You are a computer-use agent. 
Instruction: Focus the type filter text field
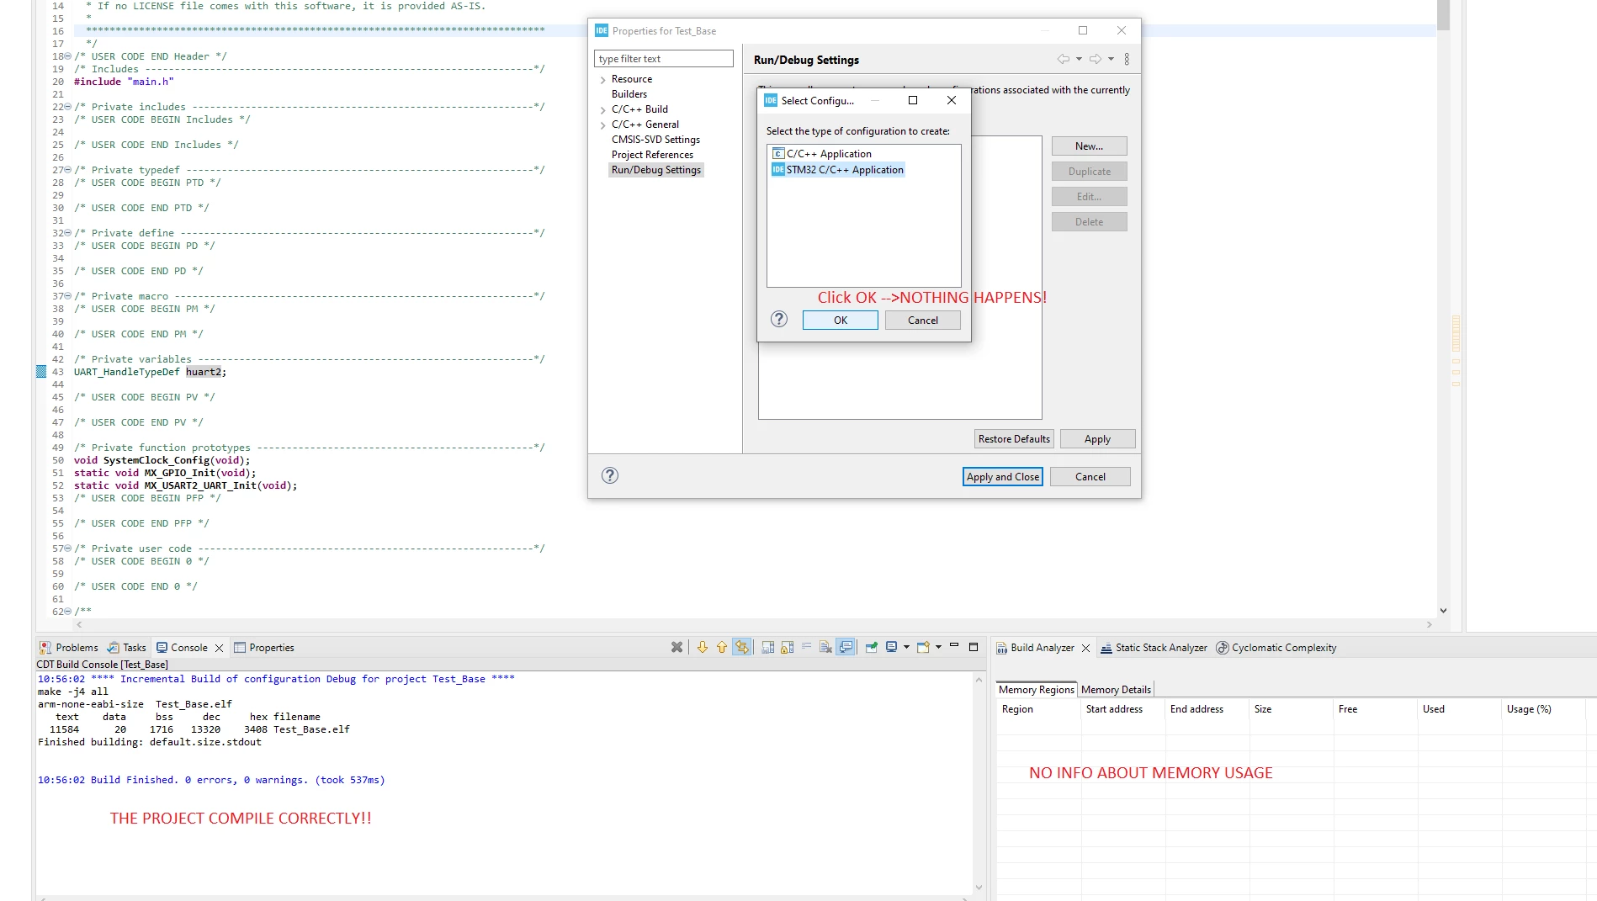pos(664,59)
